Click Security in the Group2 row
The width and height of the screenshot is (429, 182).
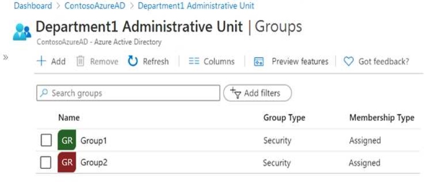point(277,163)
